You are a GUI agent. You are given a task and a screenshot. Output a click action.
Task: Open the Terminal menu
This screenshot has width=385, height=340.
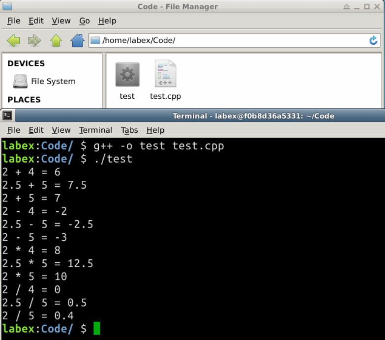click(x=95, y=130)
